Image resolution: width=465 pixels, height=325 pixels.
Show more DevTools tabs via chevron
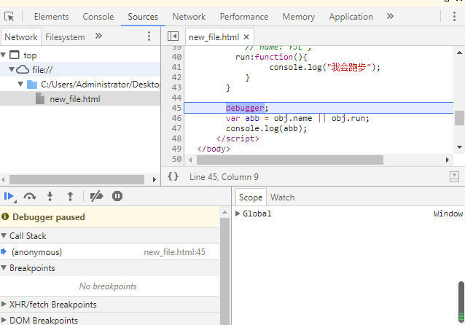(390, 16)
